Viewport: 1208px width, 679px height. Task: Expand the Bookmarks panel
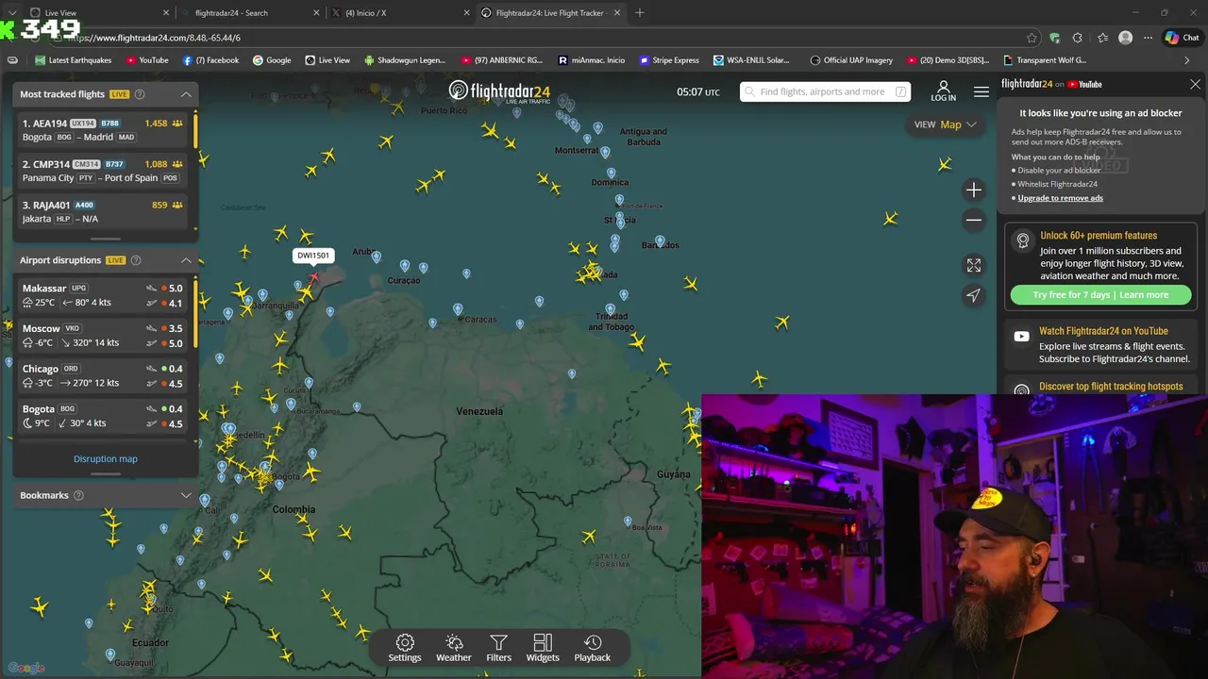pos(186,495)
